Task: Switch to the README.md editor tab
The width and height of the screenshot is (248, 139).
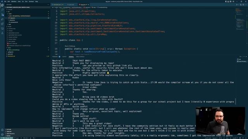Action: [x=58, y=5]
